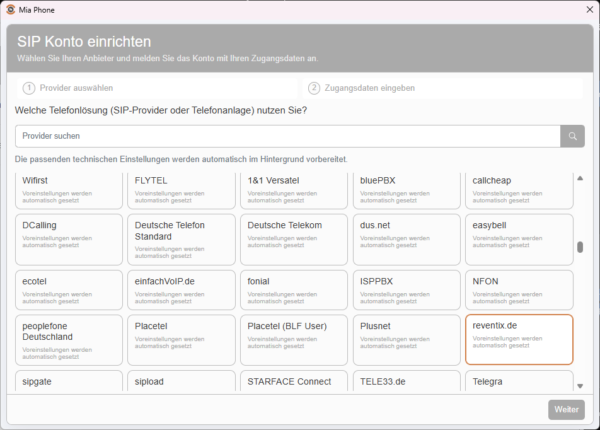Pick dus.net as provider
This screenshot has width=600, height=430.
click(407, 240)
